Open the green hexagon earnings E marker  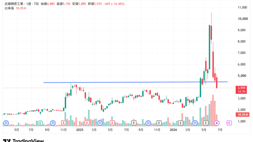point(40,123)
